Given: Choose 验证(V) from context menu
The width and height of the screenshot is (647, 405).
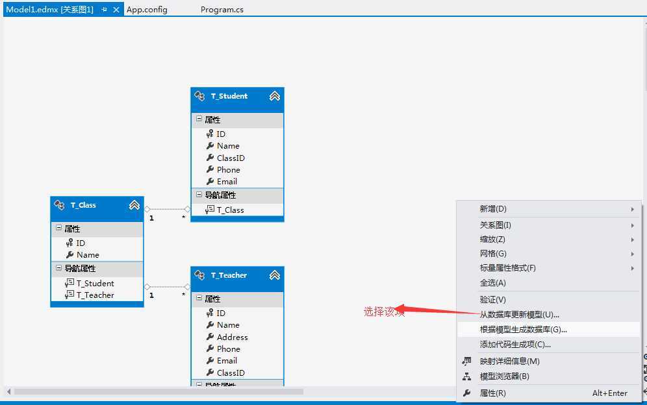Looking at the screenshot, I should [x=549, y=300].
